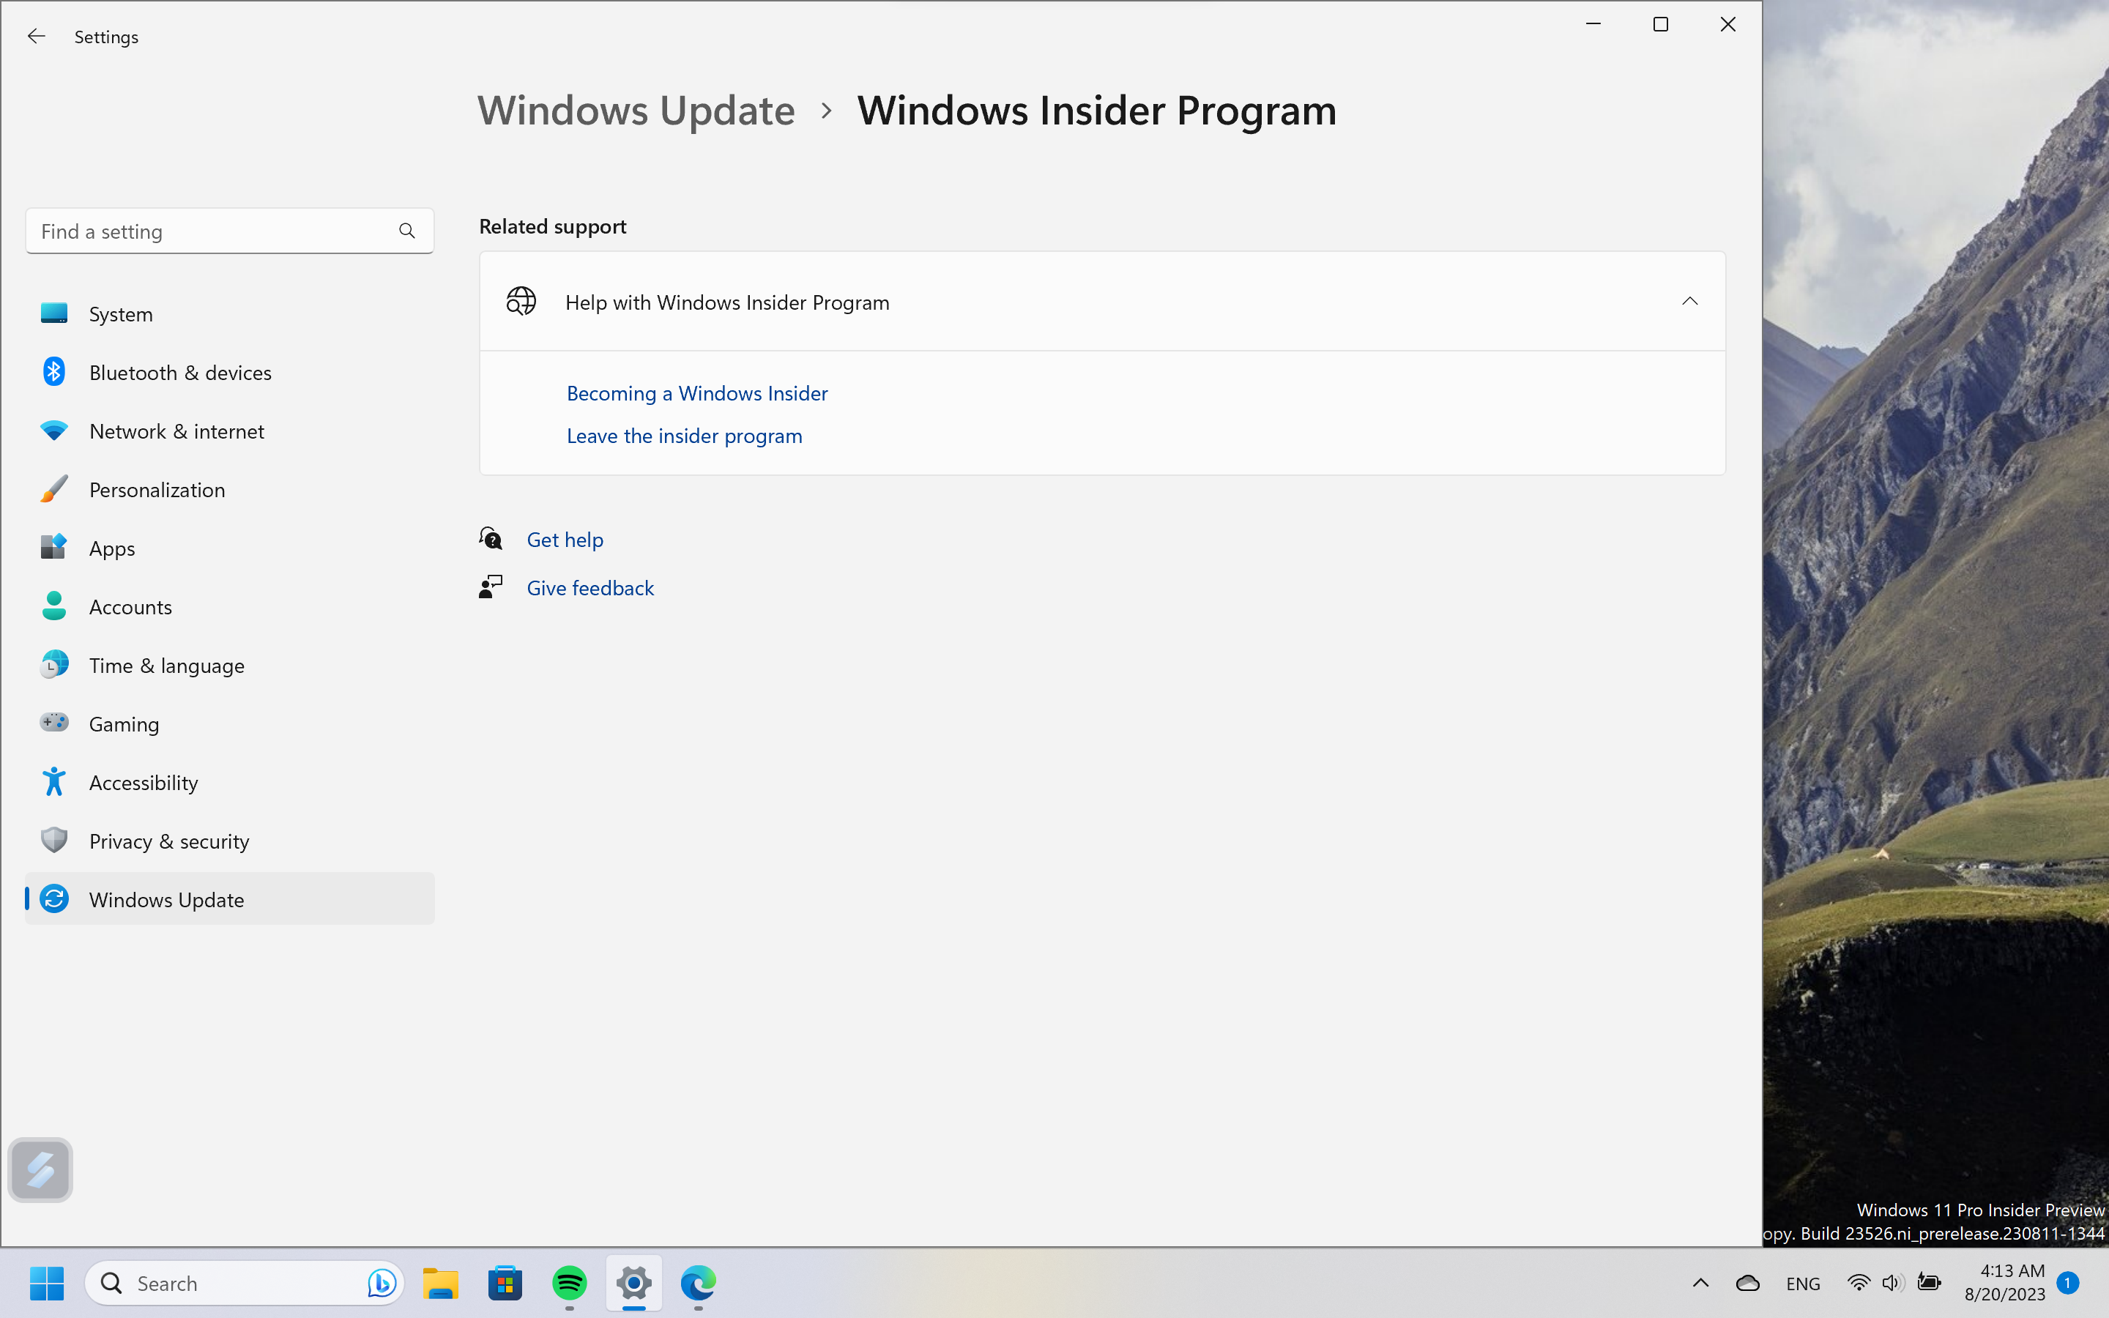Collapse the Help with Windows Insider Program section
Viewport: 2109px width, 1318px height.
pos(1689,301)
